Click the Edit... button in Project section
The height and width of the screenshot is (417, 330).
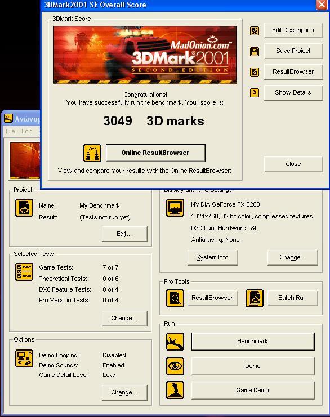click(x=124, y=234)
